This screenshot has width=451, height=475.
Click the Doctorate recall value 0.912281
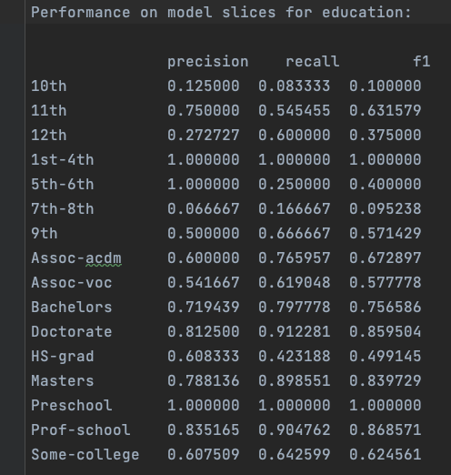click(x=295, y=332)
